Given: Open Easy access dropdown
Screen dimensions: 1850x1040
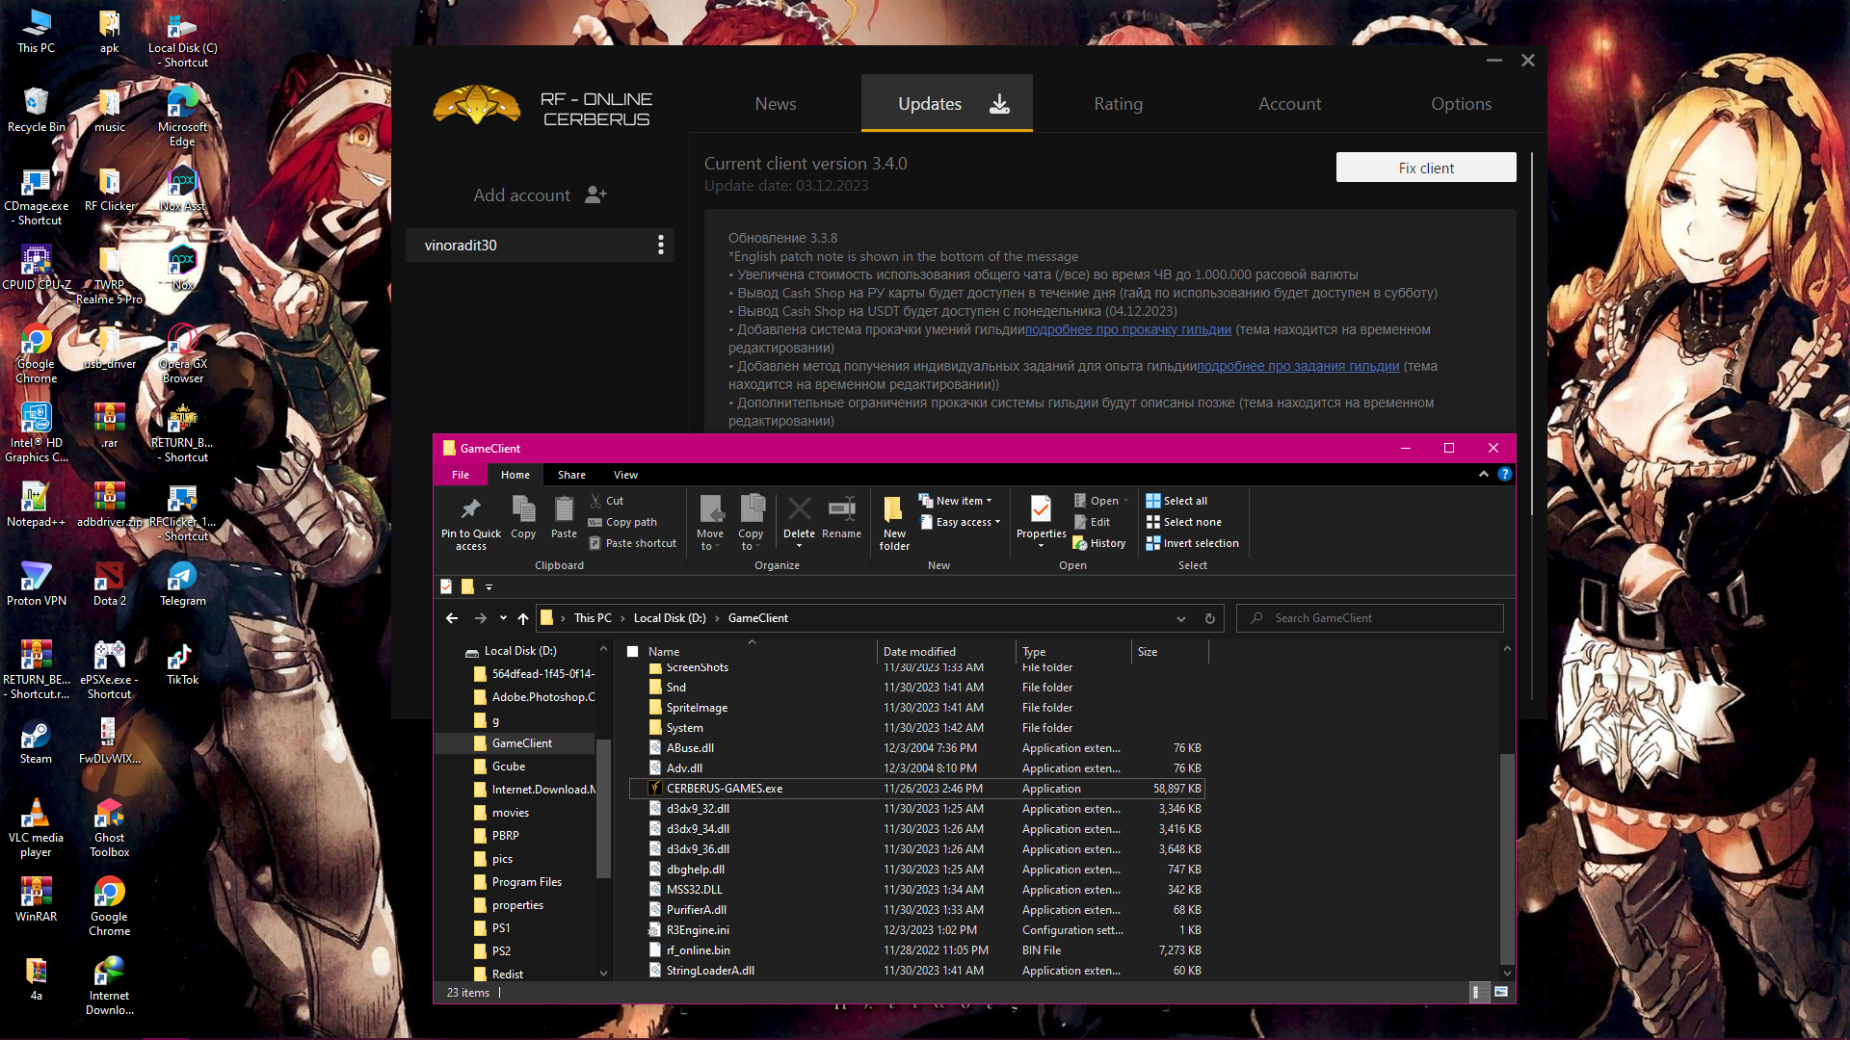Looking at the screenshot, I should 960,522.
